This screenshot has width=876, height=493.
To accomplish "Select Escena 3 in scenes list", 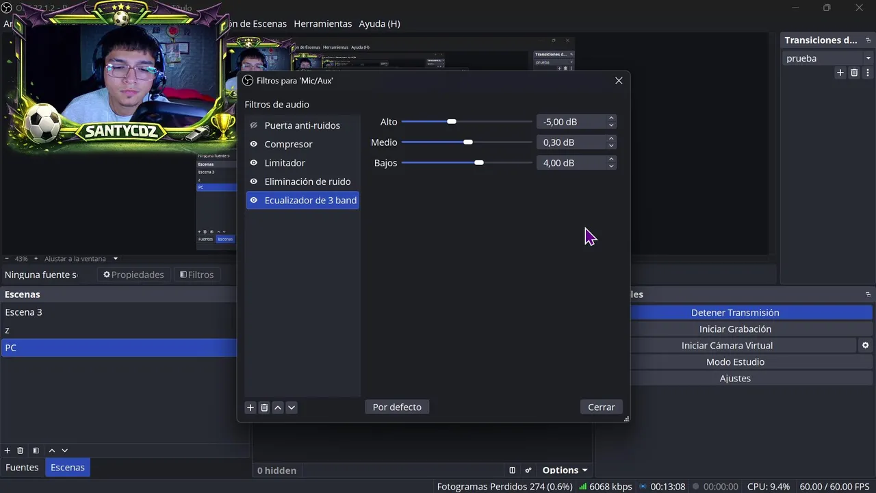I will [118, 312].
